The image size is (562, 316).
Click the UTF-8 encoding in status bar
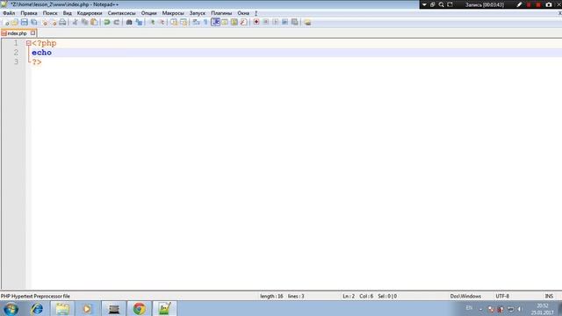pos(502,297)
